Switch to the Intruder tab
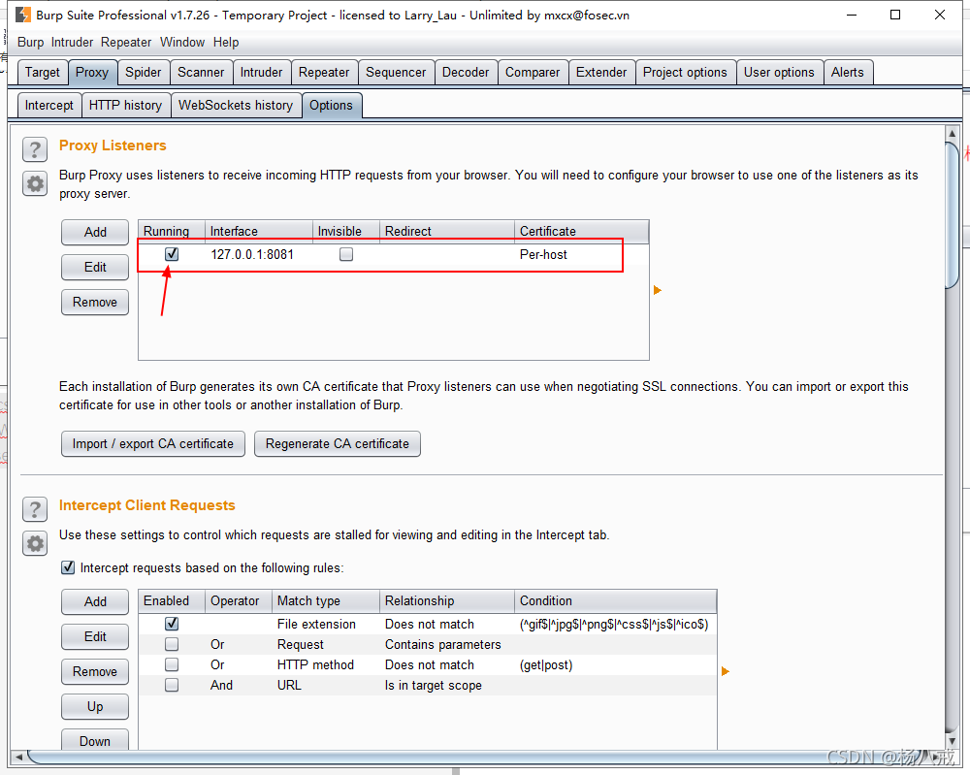970x775 pixels. pyautogui.click(x=261, y=73)
